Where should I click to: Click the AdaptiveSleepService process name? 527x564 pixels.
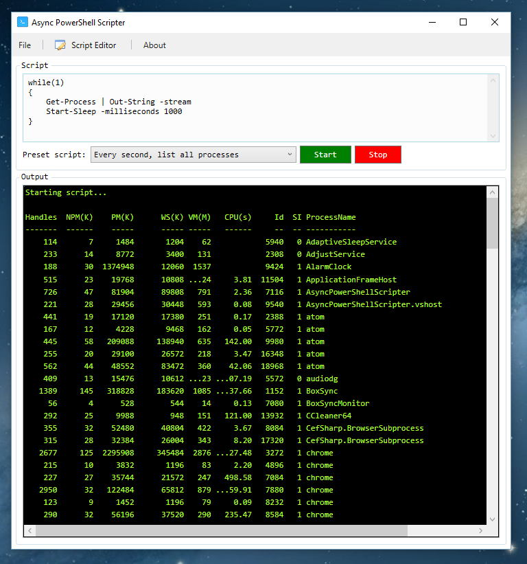[x=351, y=242]
